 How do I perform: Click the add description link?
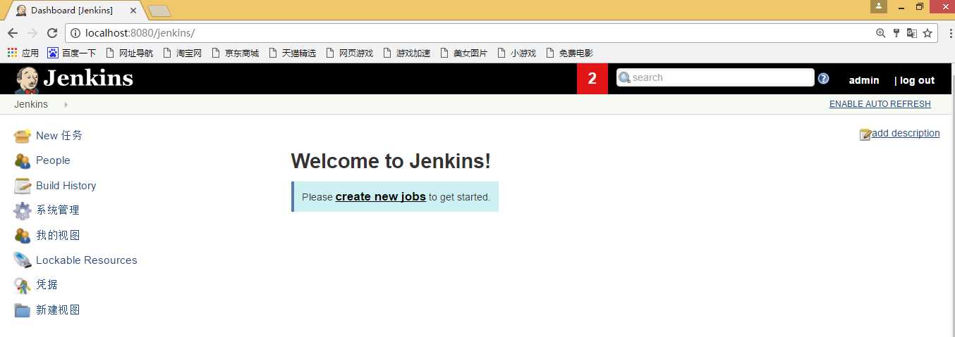click(906, 134)
